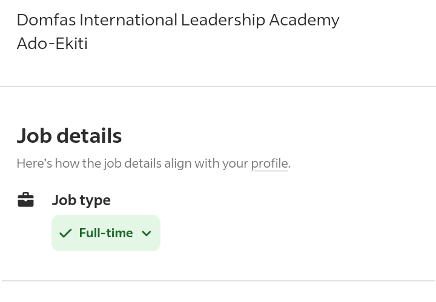This screenshot has width=436, height=302.
Task: Open the underlined profile link
Action: pyautogui.click(x=269, y=163)
